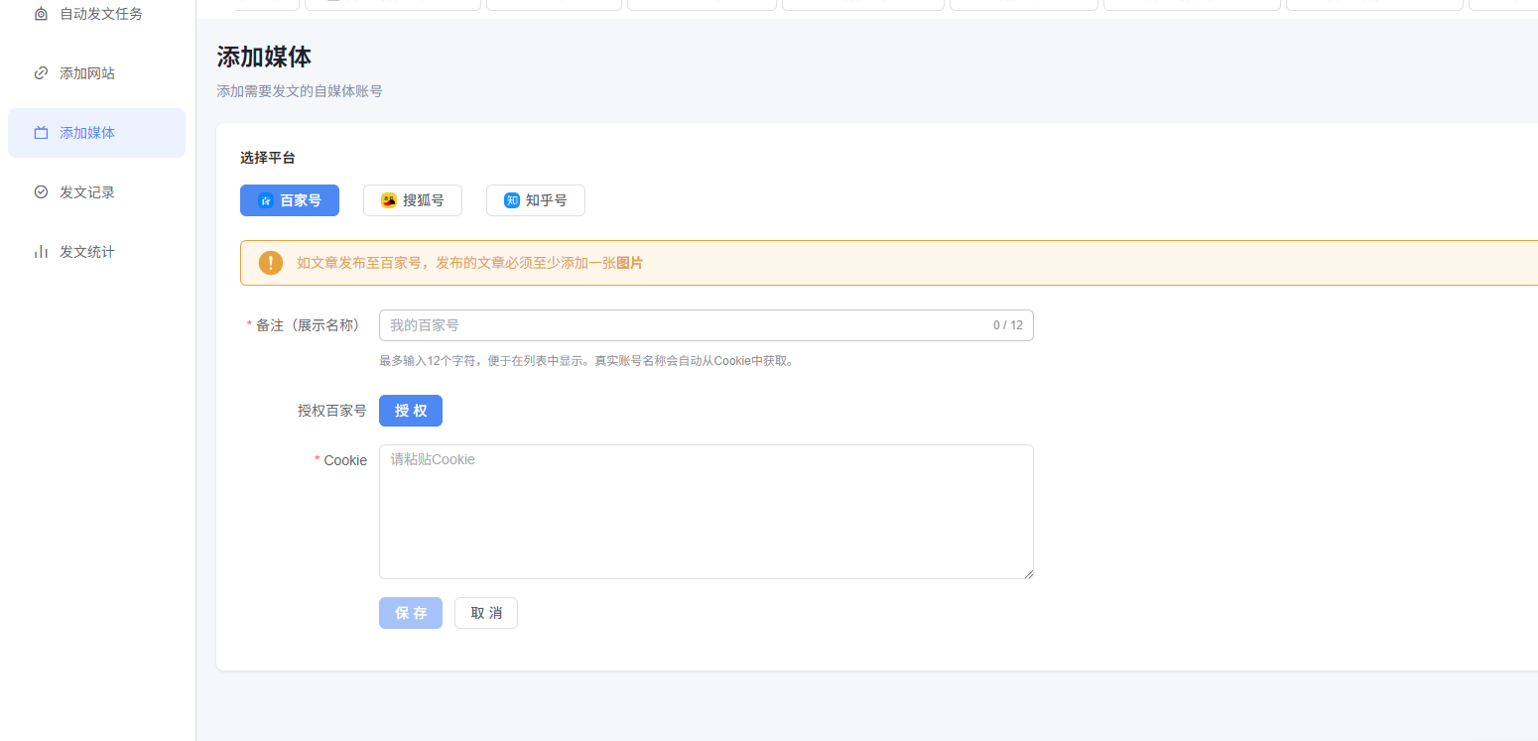Select the 搜狐号 platform option label
The image size is (1538, 741).
pos(424,200)
